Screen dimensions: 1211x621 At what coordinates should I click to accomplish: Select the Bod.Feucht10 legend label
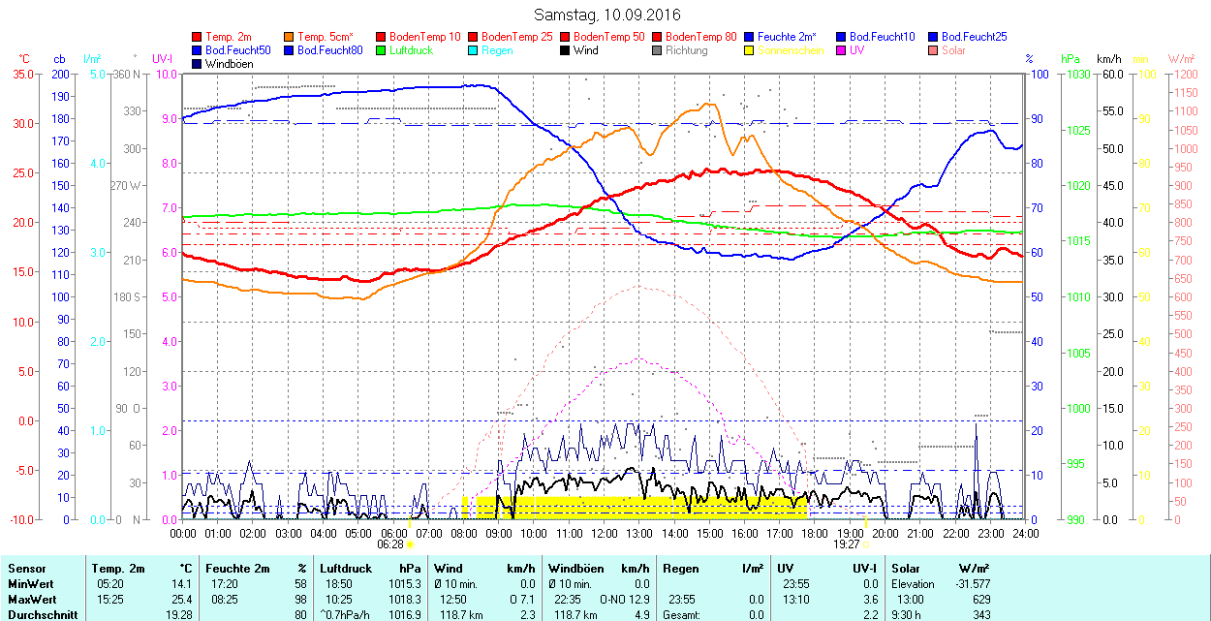[883, 36]
